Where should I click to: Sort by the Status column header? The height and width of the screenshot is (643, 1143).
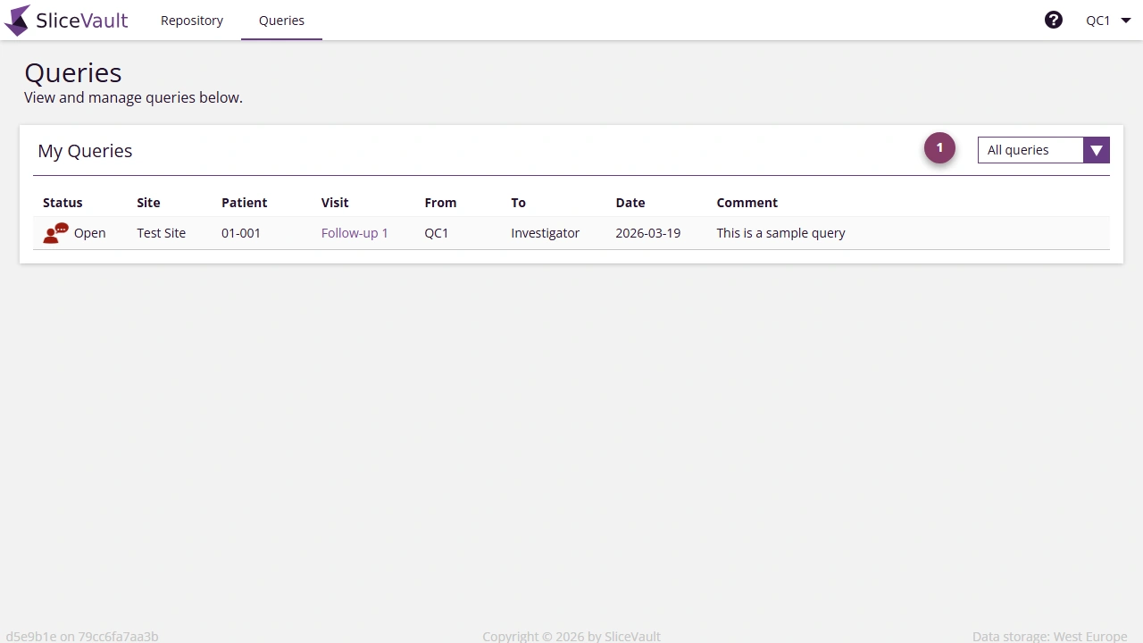coord(63,203)
